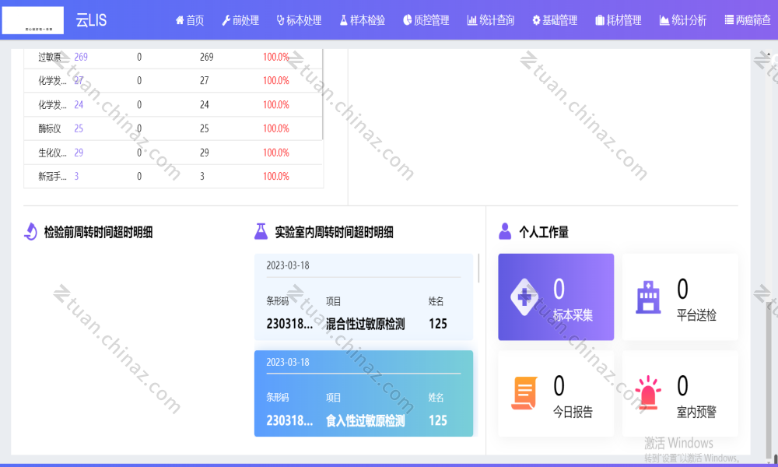Click the 检验前周转时间超时明细 heading
Viewport: 778px width, 467px height.
[98, 232]
